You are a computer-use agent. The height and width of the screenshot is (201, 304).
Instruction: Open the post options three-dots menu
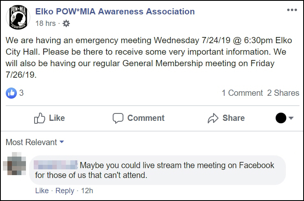[x=292, y=10]
